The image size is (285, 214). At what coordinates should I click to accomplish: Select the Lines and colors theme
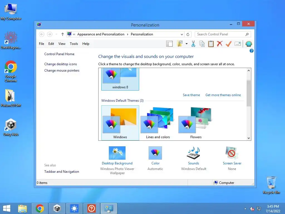pos(158,123)
